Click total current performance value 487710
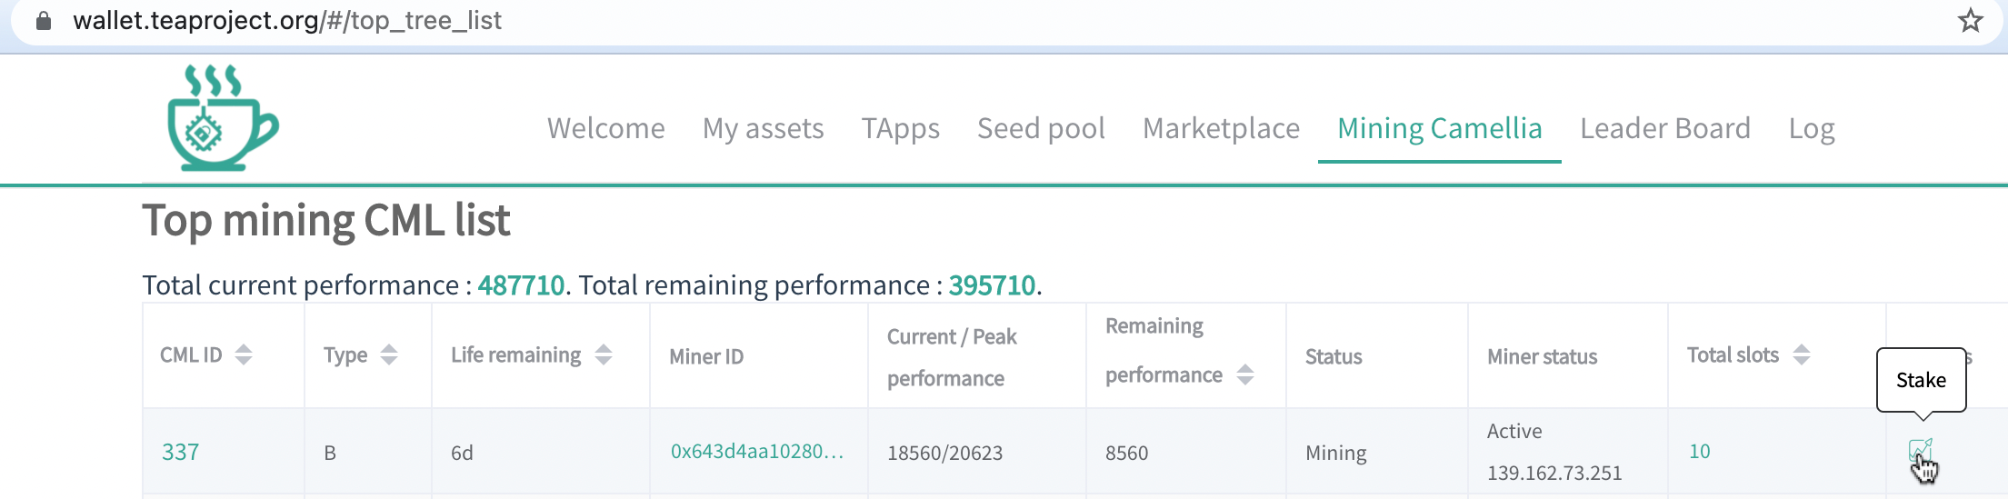This screenshot has width=2008, height=499. pos(521,285)
